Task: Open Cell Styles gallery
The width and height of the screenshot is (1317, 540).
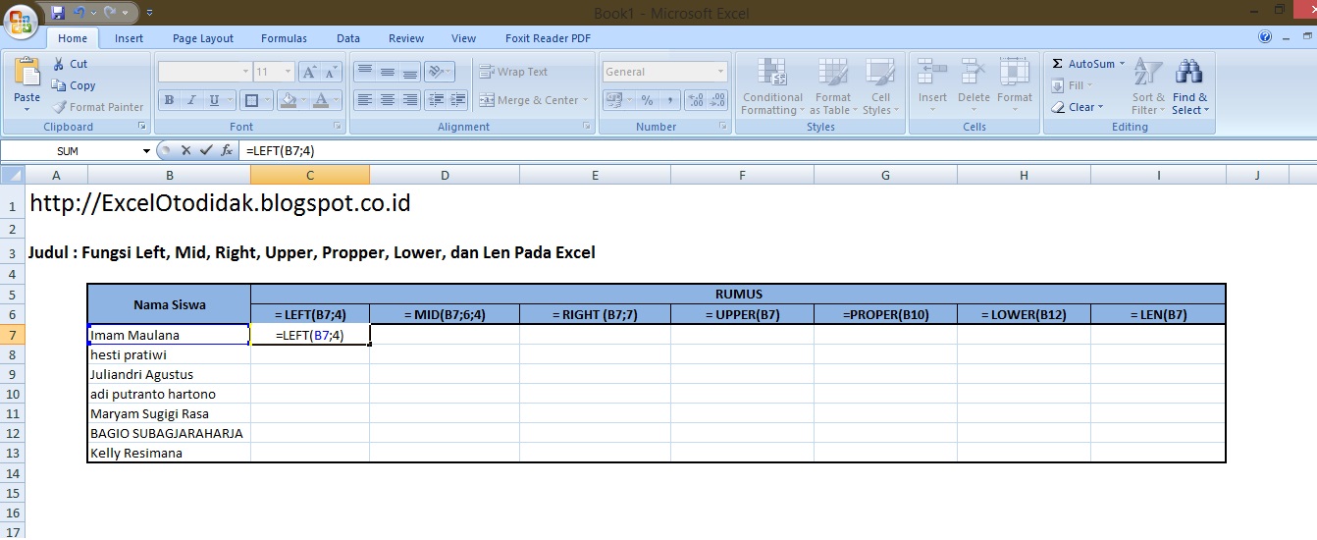Action: coord(880,86)
